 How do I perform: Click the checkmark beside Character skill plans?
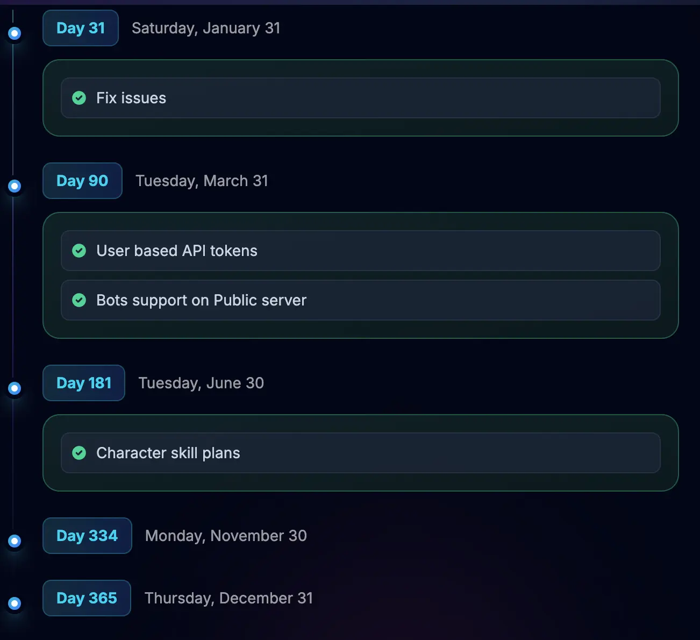(x=79, y=453)
